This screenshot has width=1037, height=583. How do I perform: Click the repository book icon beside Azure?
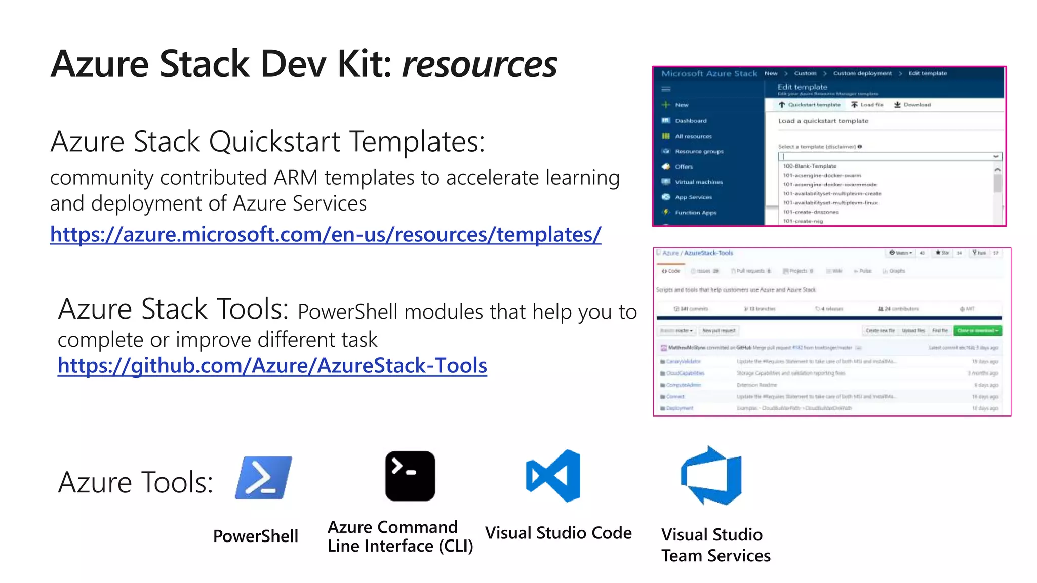point(659,253)
